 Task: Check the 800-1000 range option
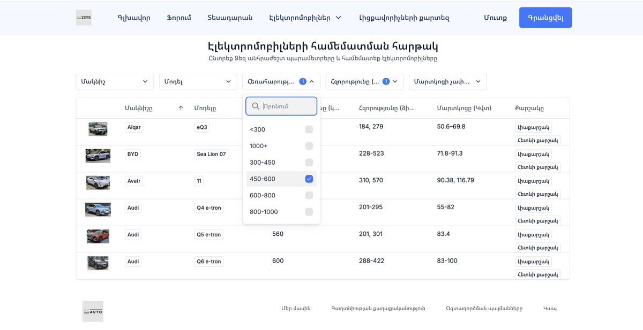coord(309,212)
